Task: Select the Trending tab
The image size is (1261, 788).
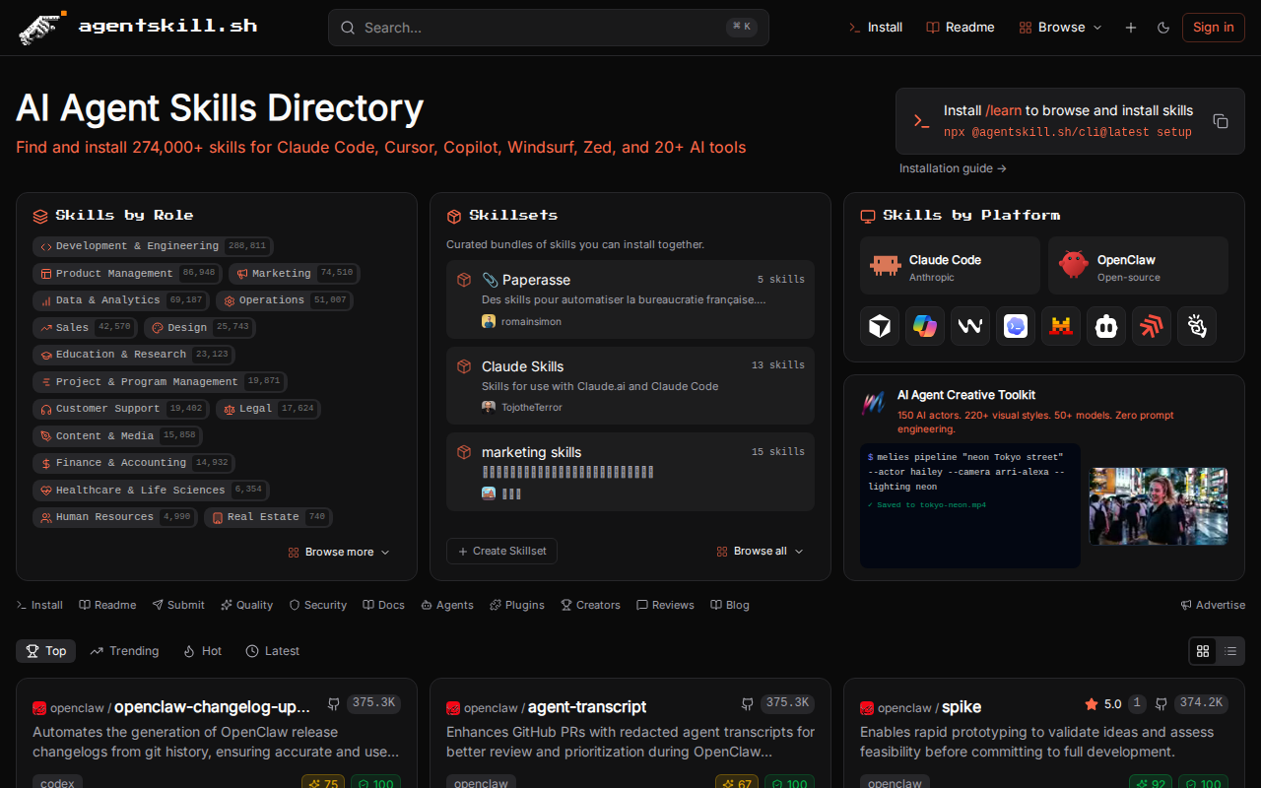Action: 124,651
